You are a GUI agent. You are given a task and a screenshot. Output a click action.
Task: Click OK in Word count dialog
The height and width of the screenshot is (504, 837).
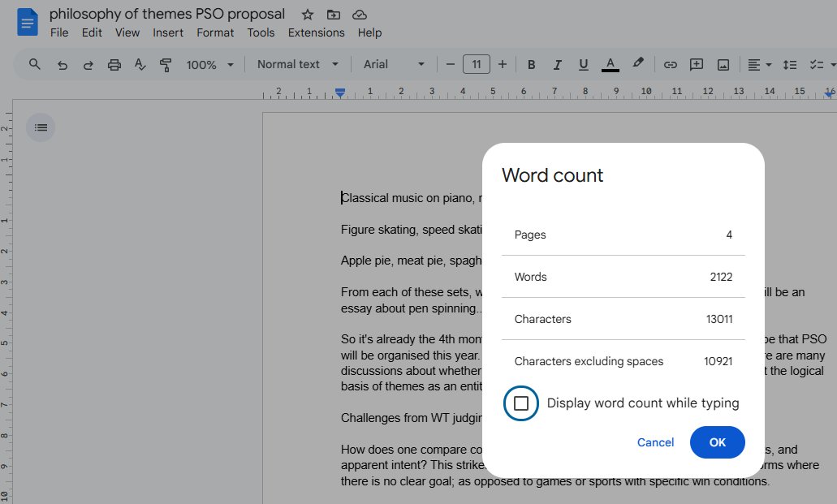coord(718,442)
